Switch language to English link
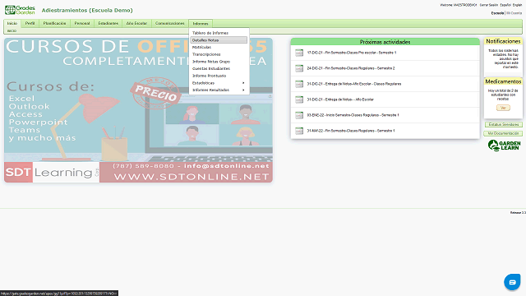The height and width of the screenshot is (296, 526). (517, 5)
